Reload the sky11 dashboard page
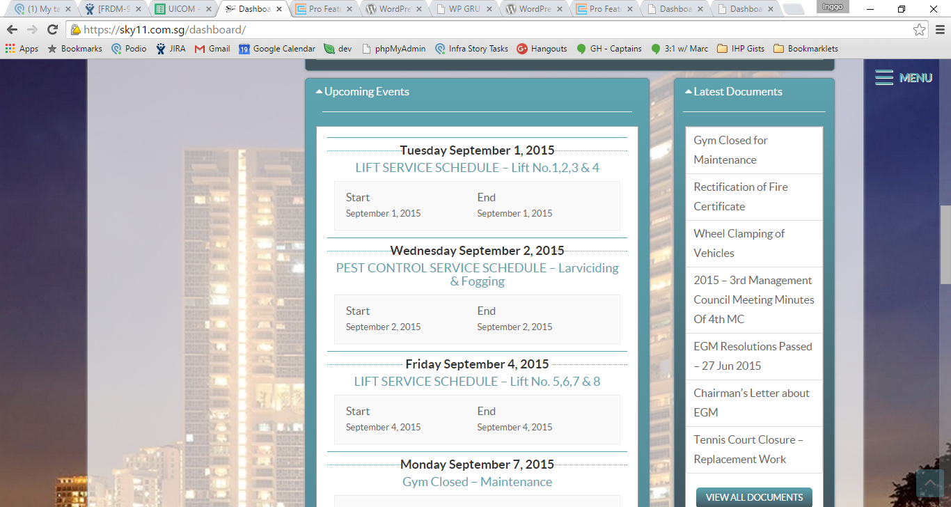The width and height of the screenshot is (951, 507). click(x=52, y=30)
